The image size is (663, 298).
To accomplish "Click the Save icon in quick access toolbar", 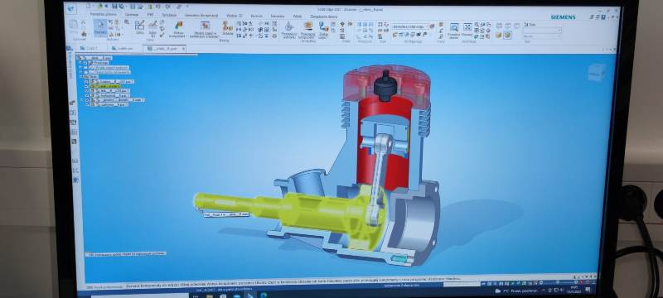I will (114, 6).
